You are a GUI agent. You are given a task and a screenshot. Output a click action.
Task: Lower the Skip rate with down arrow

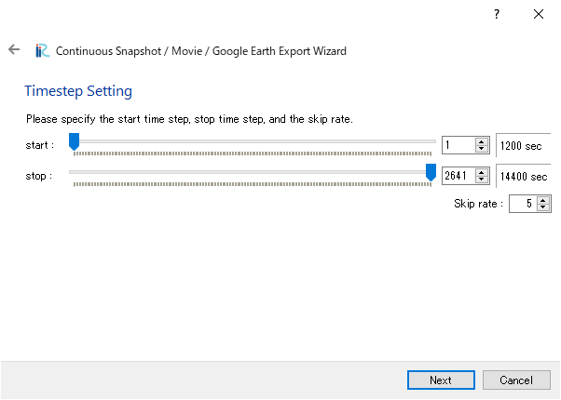pyautogui.click(x=543, y=207)
